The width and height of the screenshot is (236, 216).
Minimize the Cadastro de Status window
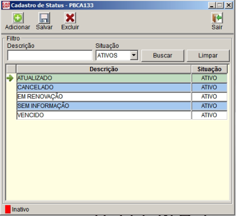click(x=212, y=5)
